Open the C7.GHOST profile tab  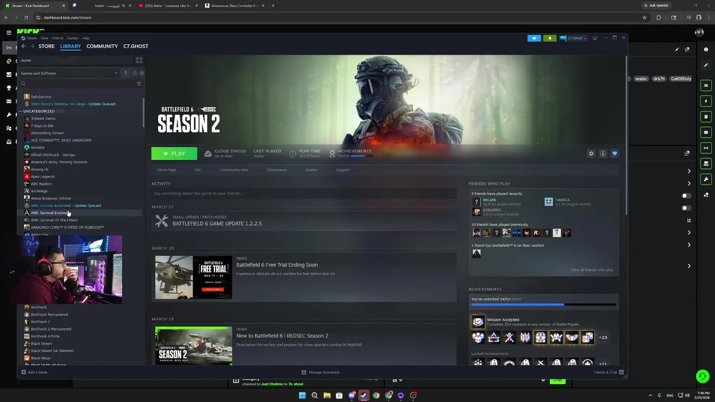(136, 46)
